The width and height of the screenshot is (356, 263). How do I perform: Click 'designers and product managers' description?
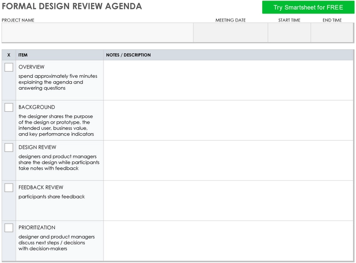[58, 157]
